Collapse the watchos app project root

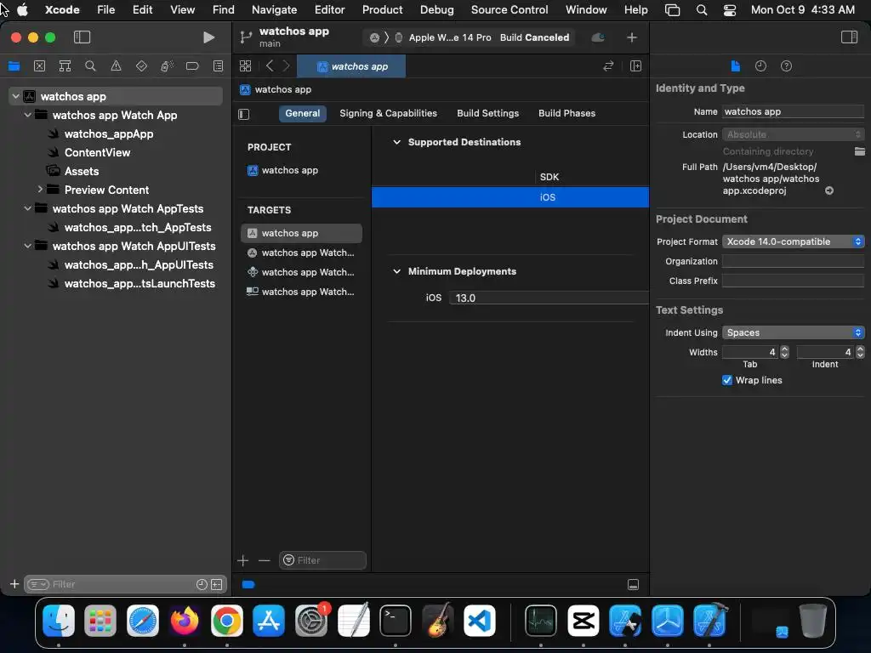(x=15, y=96)
